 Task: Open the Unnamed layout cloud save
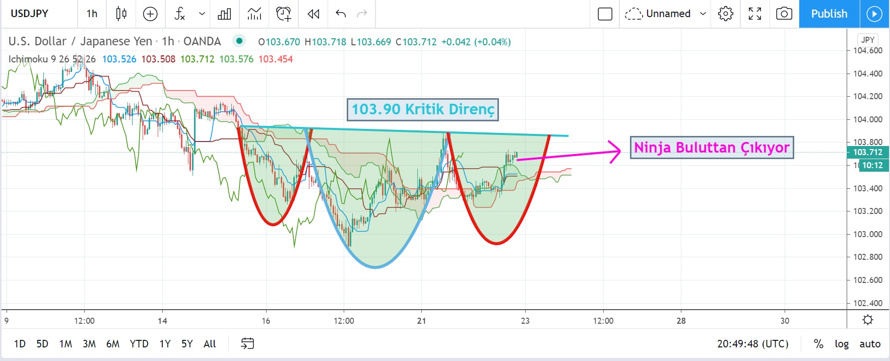658,14
